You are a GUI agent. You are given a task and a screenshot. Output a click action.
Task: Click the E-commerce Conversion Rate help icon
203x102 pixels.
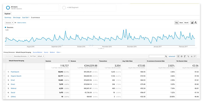click(x=166, y=61)
